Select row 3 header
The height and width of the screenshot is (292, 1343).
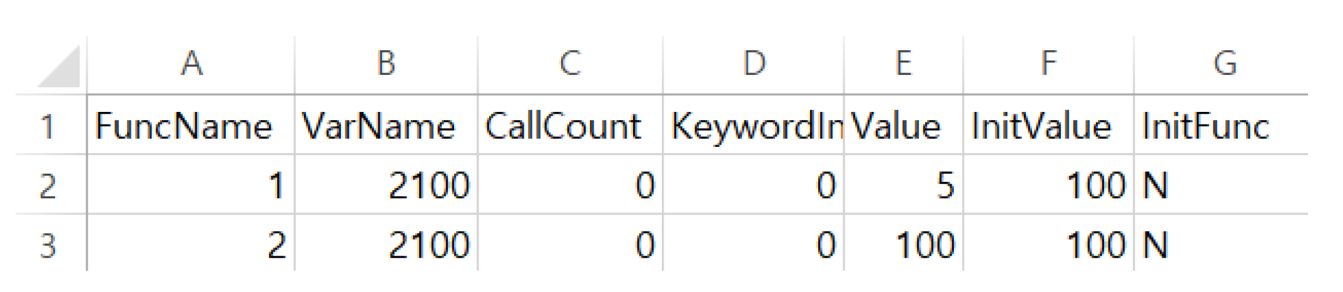click(48, 244)
